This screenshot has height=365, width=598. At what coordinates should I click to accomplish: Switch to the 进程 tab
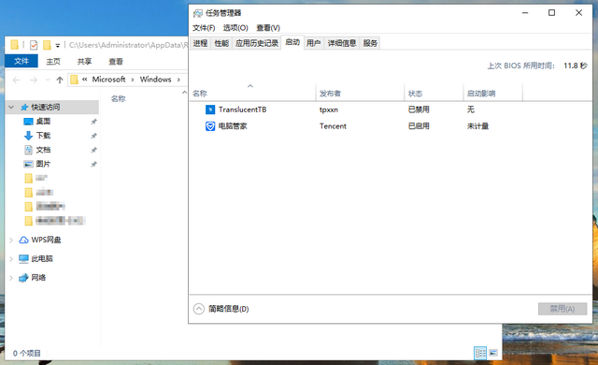[200, 43]
